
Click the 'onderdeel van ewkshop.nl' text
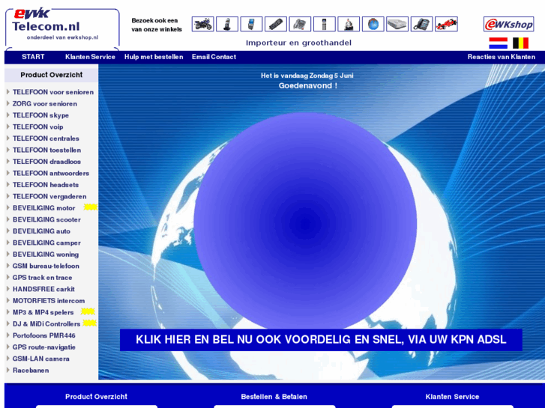pos(62,37)
